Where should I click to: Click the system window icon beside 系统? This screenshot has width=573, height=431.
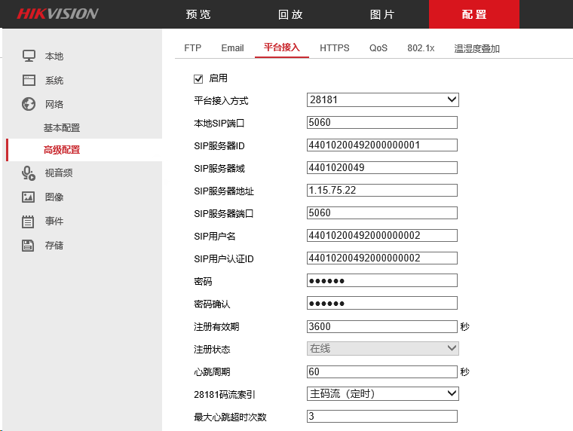click(29, 80)
